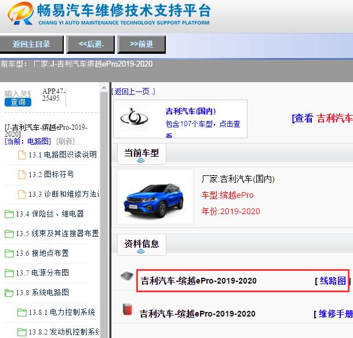Viewport: 353px width, 338px height.
Task: Collapse open folder icon of 13.8 系统电路图
Action: 9,293
